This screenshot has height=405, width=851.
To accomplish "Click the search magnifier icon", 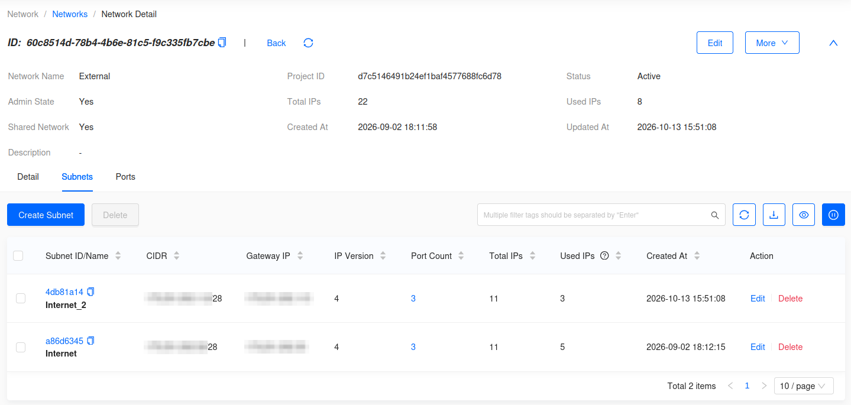I will pyautogui.click(x=715, y=215).
